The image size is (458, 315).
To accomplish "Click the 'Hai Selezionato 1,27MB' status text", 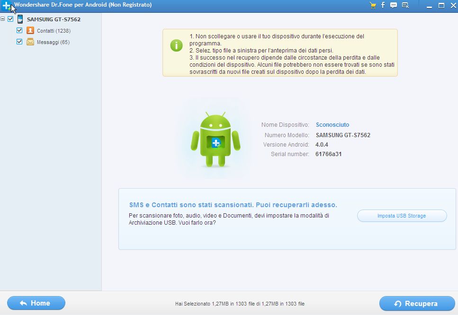I will click(240, 304).
